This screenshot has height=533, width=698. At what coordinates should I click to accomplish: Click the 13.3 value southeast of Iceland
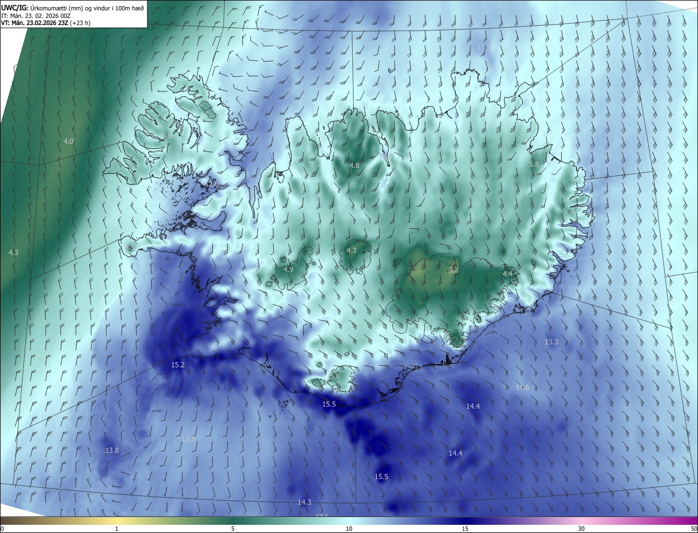(551, 342)
